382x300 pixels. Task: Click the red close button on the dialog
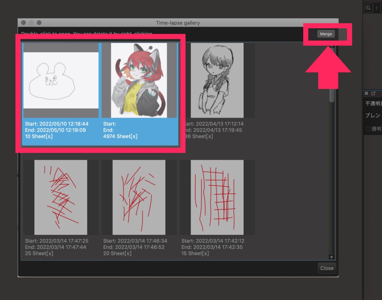tap(23, 23)
